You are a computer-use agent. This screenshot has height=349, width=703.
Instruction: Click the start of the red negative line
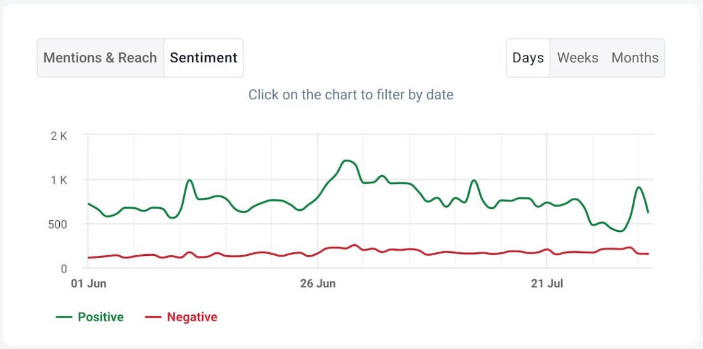point(89,257)
